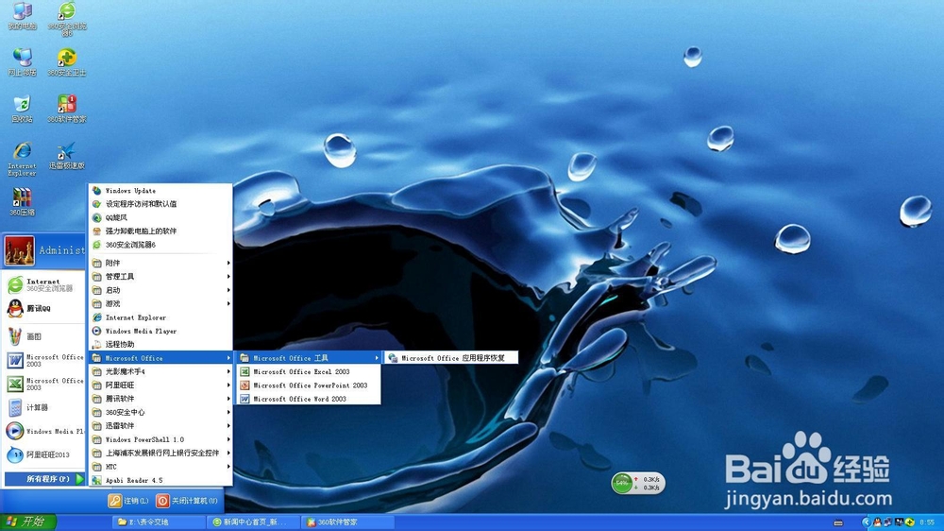Image resolution: width=944 pixels, height=531 pixels.
Task: Switch to 新闻中心首页 taskbar window
Action: pos(253,522)
